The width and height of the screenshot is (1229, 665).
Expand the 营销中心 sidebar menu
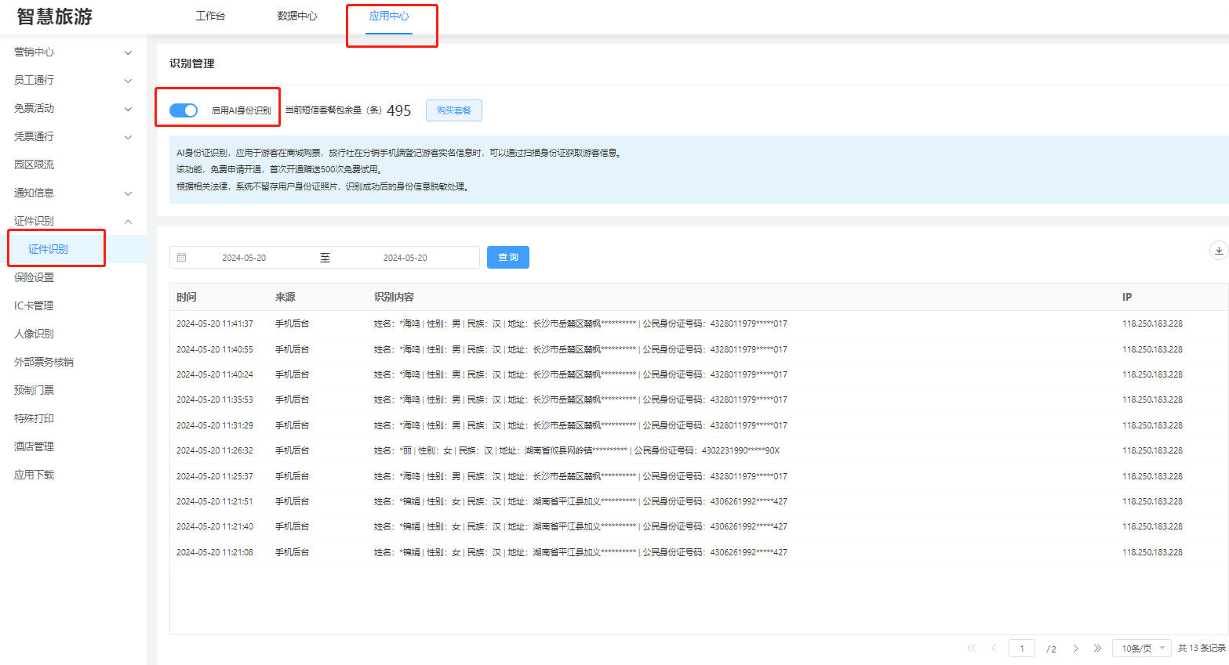(x=72, y=52)
